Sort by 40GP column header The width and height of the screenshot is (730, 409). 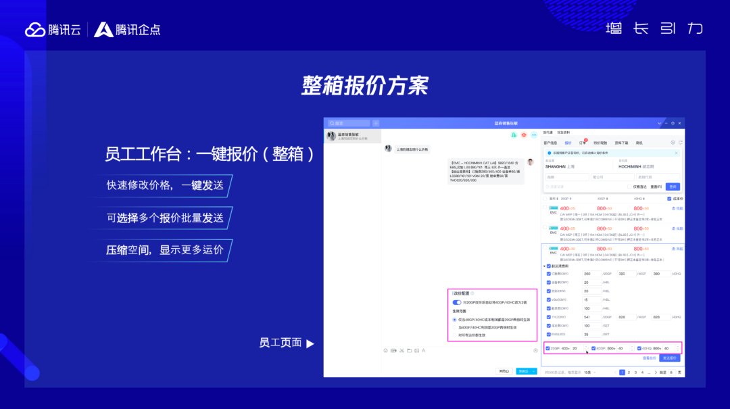(x=602, y=199)
